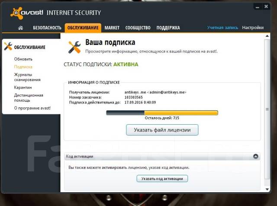
Task: Open Карантин in the sidebar
Action: [23, 87]
